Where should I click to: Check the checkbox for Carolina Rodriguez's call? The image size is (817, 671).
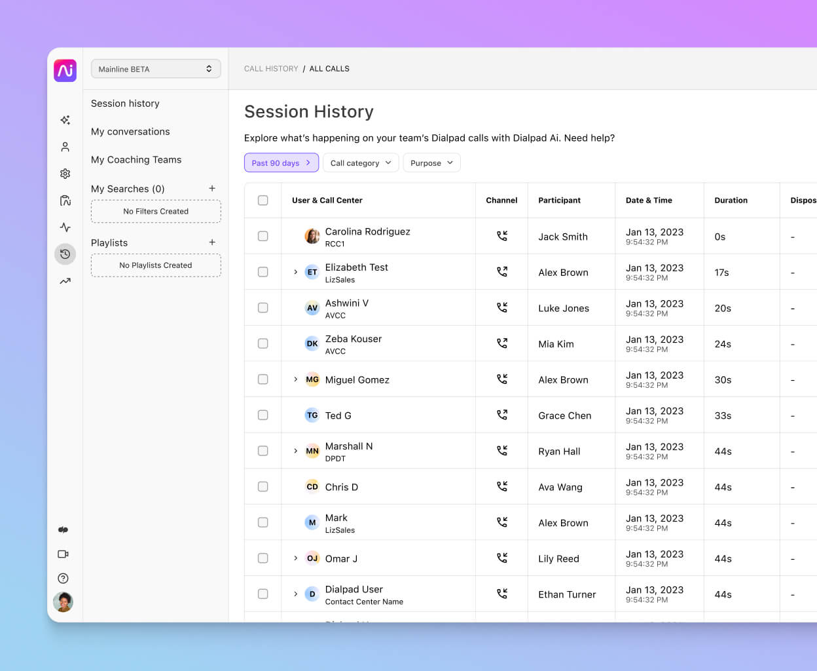pyautogui.click(x=263, y=236)
